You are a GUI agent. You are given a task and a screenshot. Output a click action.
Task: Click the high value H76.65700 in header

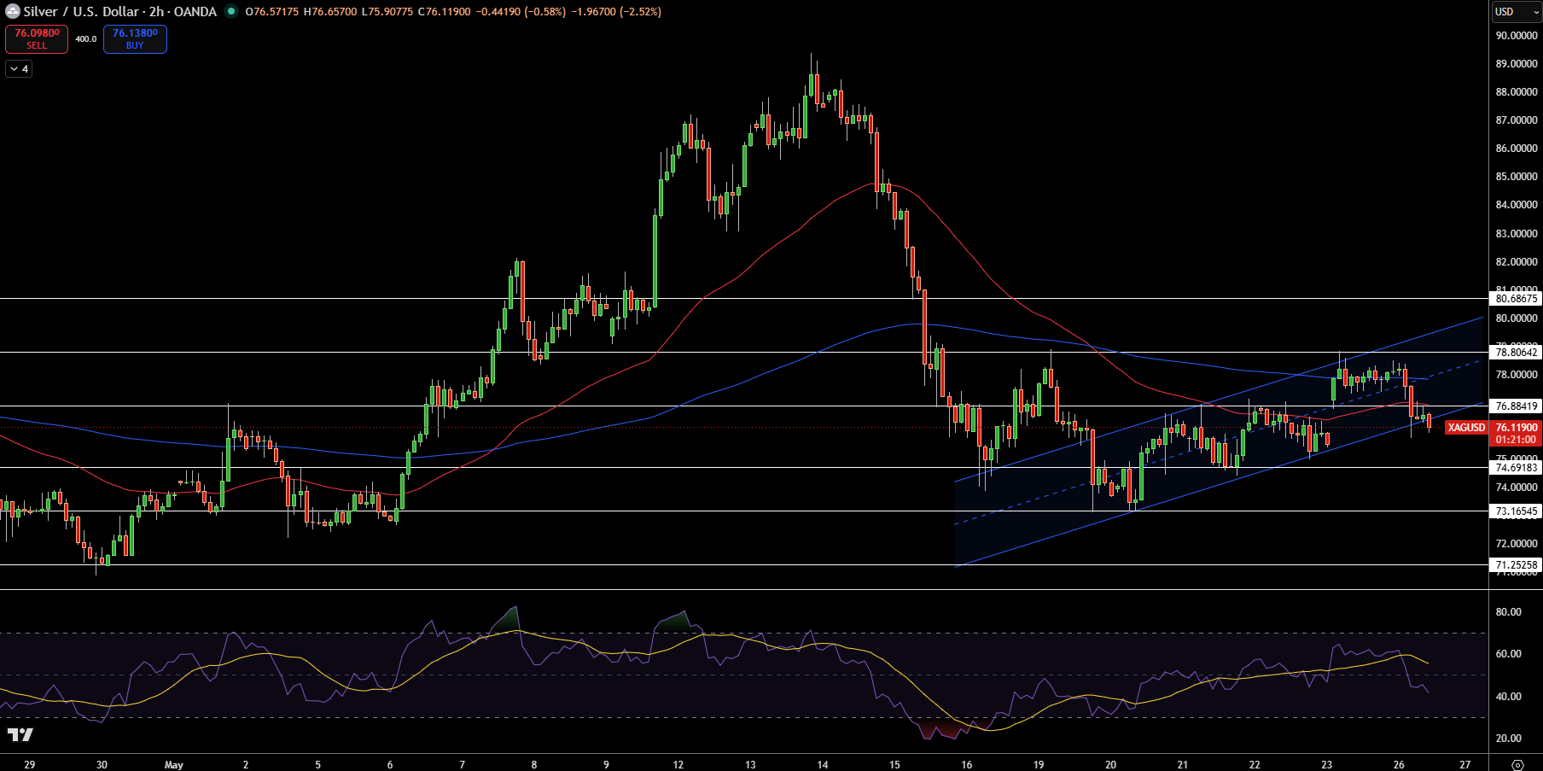tap(330, 12)
